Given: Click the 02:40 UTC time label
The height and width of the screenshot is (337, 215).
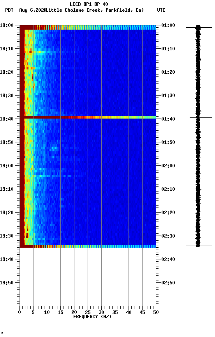Looking at the screenshot, I should [168, 259].
